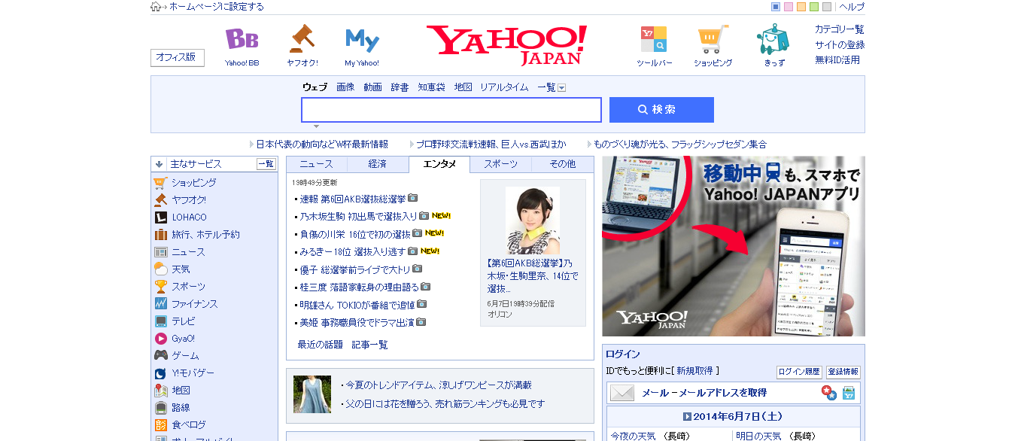Open the カテゴリ一覧 link
Image resolution: width=1015 pixels, height=441 pixels.
click(839, 29)
